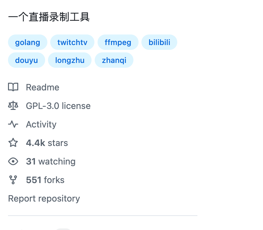Click the eye icon beside 31 watching
263x230 pixels.
[x=13, y=161]
